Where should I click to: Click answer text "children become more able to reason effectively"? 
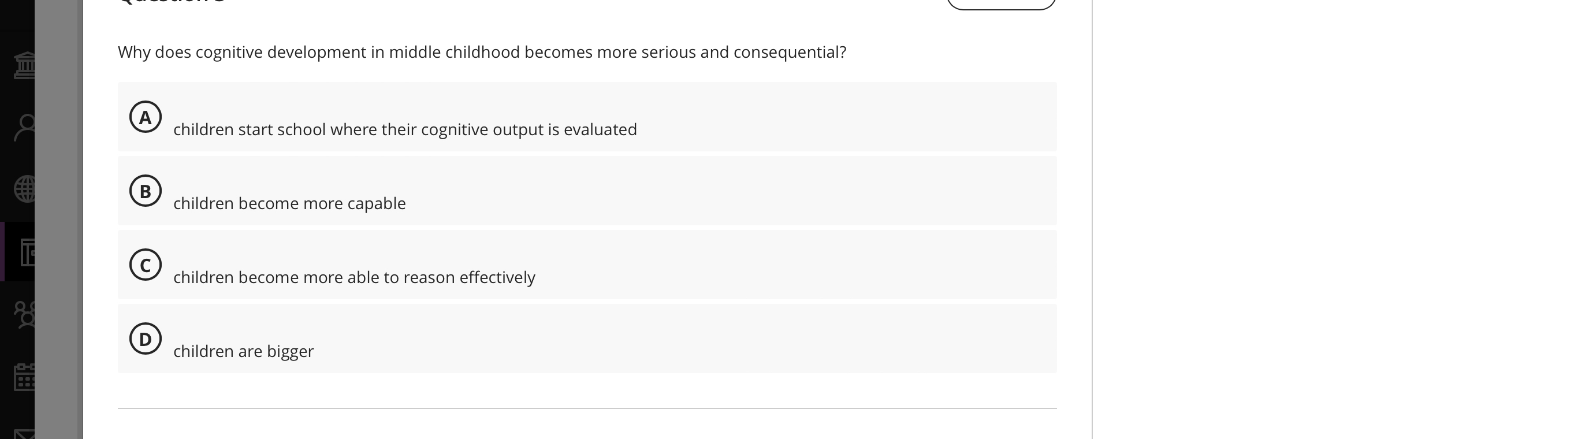click(354, 277)
